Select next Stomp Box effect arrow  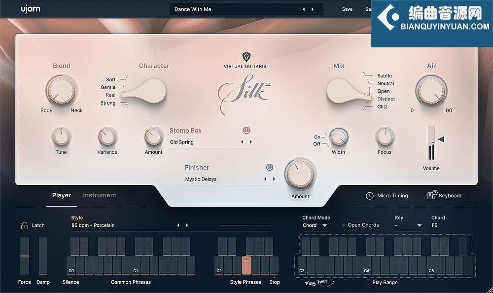pos(251,142)
